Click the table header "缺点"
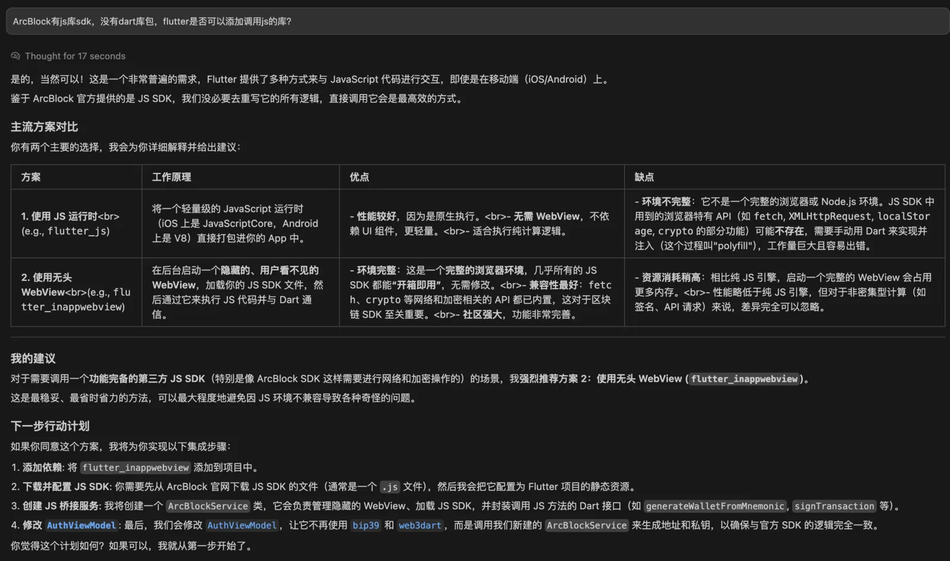Viewport: 950px width, 561px height. coord(784,177)
